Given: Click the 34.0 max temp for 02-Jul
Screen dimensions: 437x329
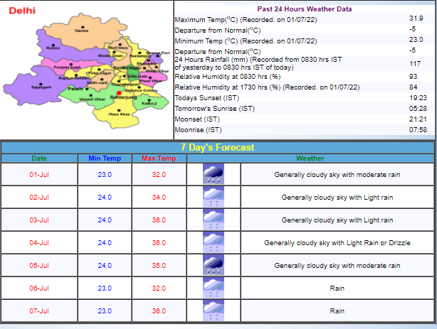Looking at the screenshot, I should [159, 198].
